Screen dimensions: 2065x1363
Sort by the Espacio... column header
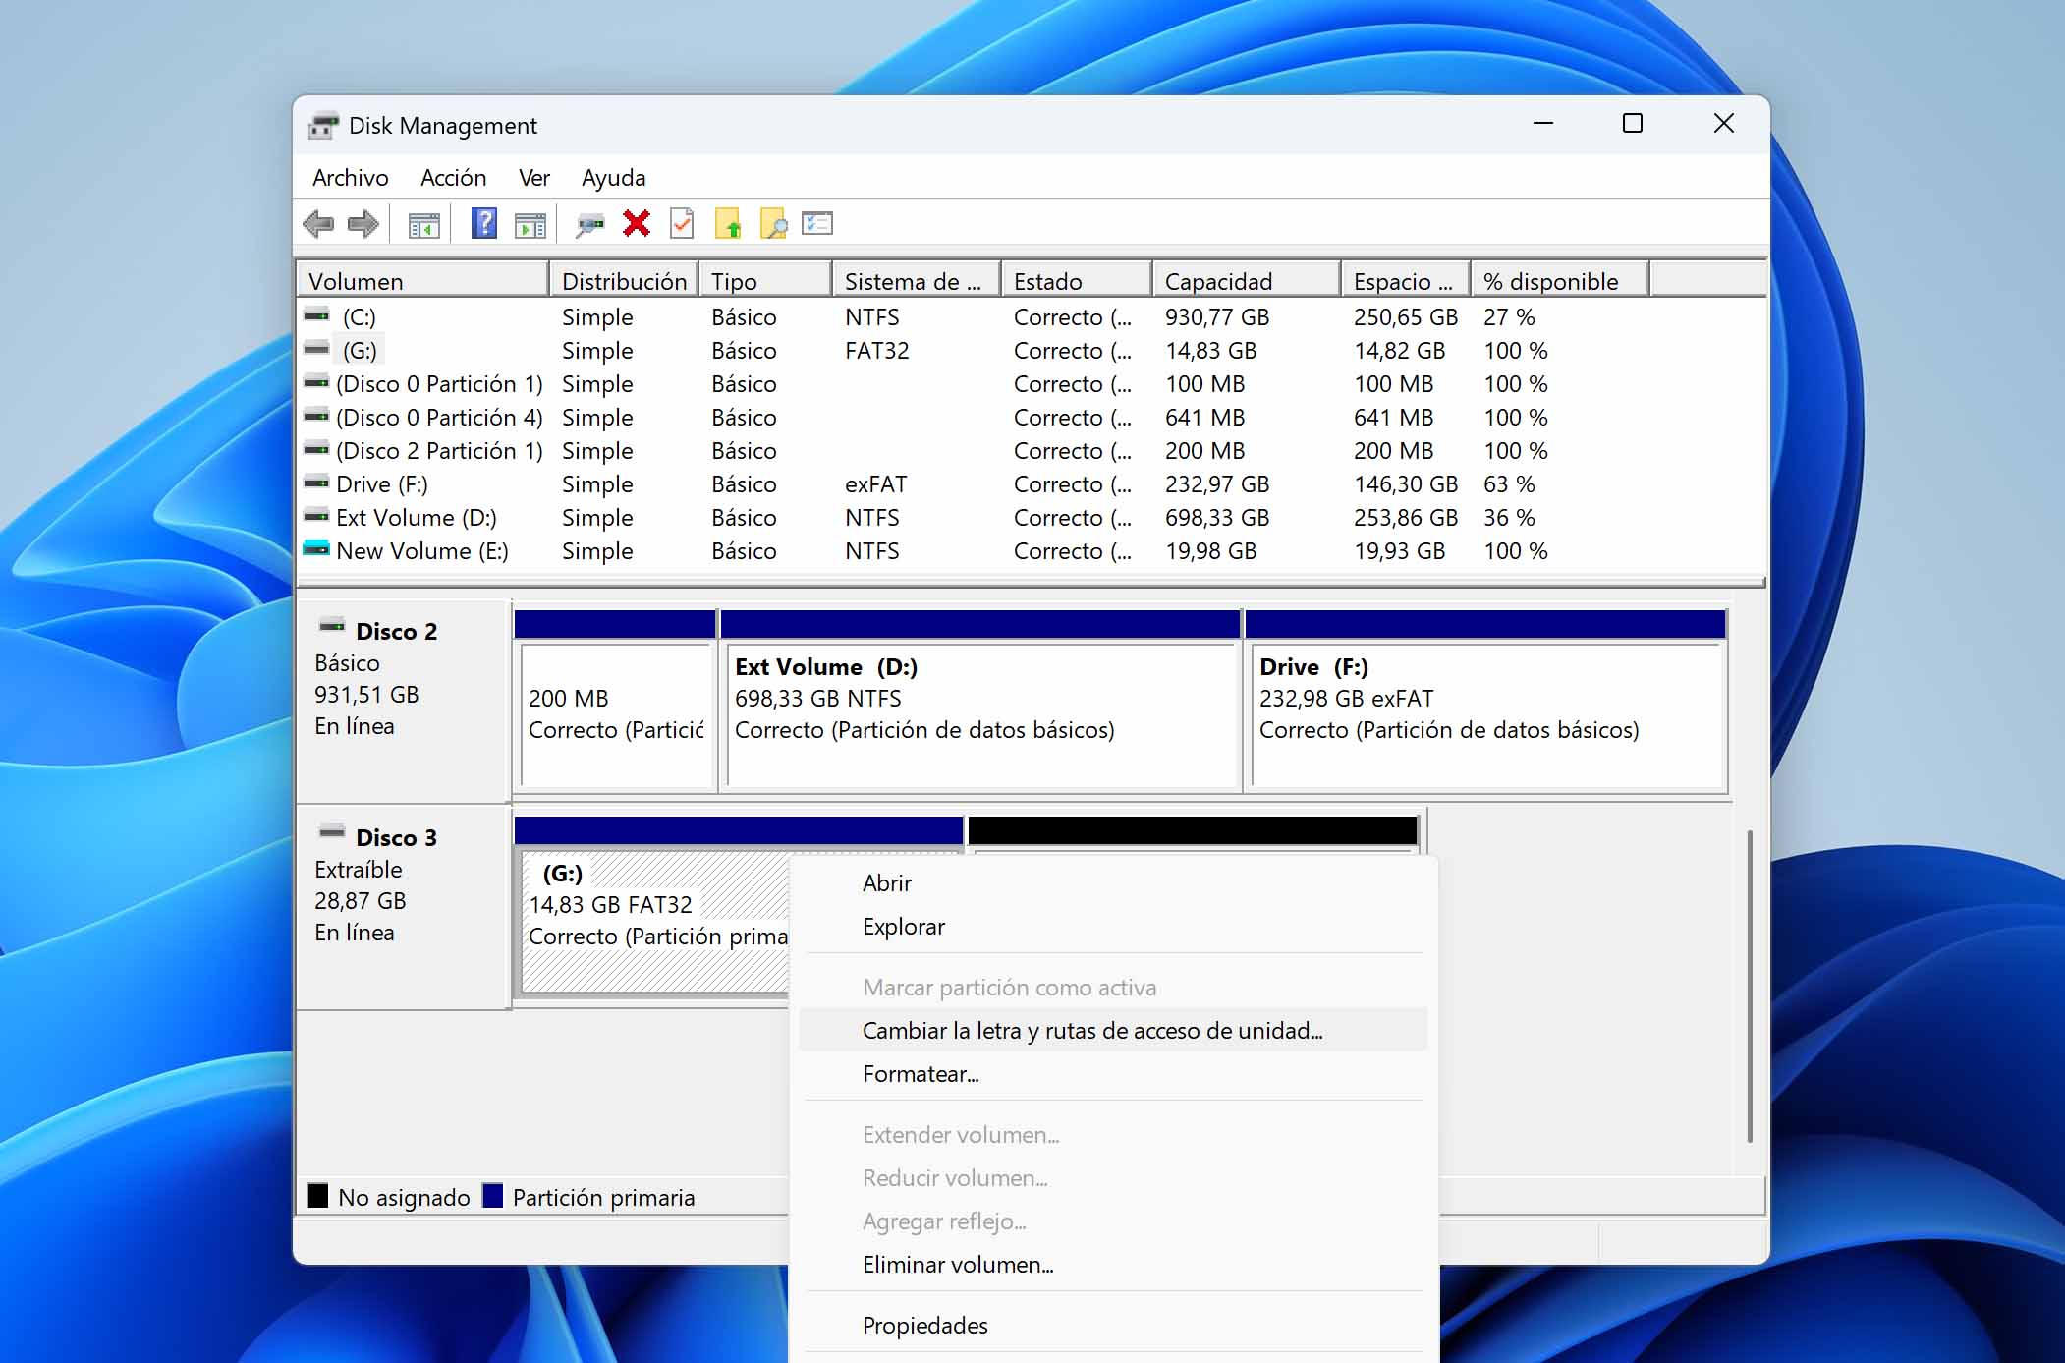[x=1406, y=281]
